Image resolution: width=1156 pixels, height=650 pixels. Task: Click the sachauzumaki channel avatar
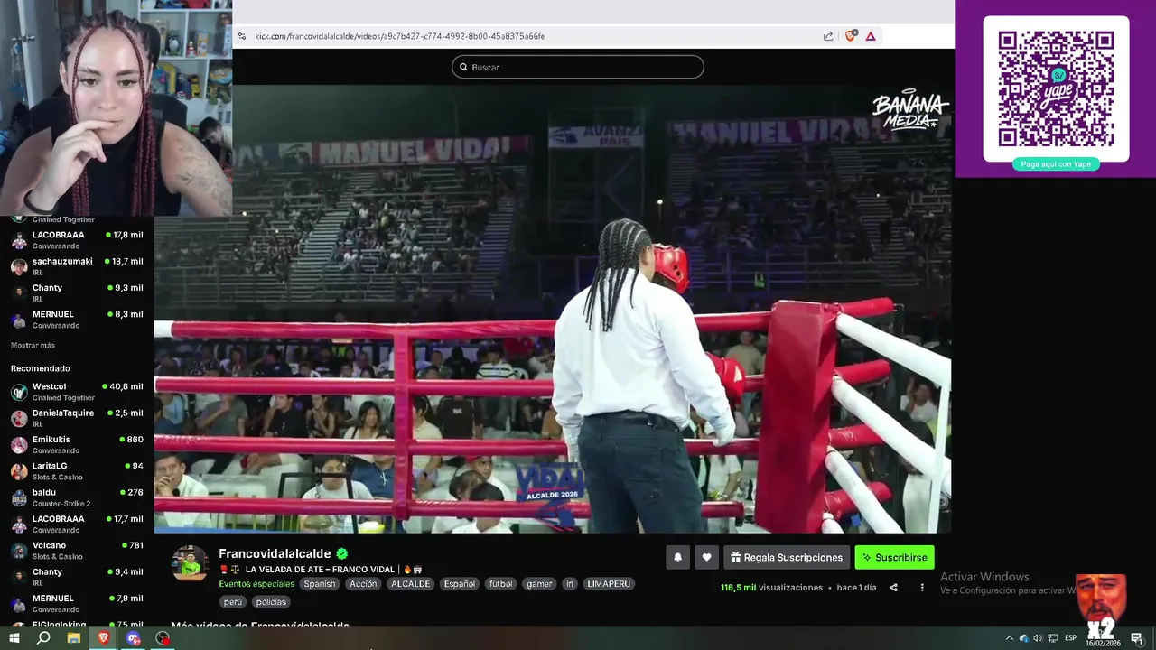pos(19,266)
